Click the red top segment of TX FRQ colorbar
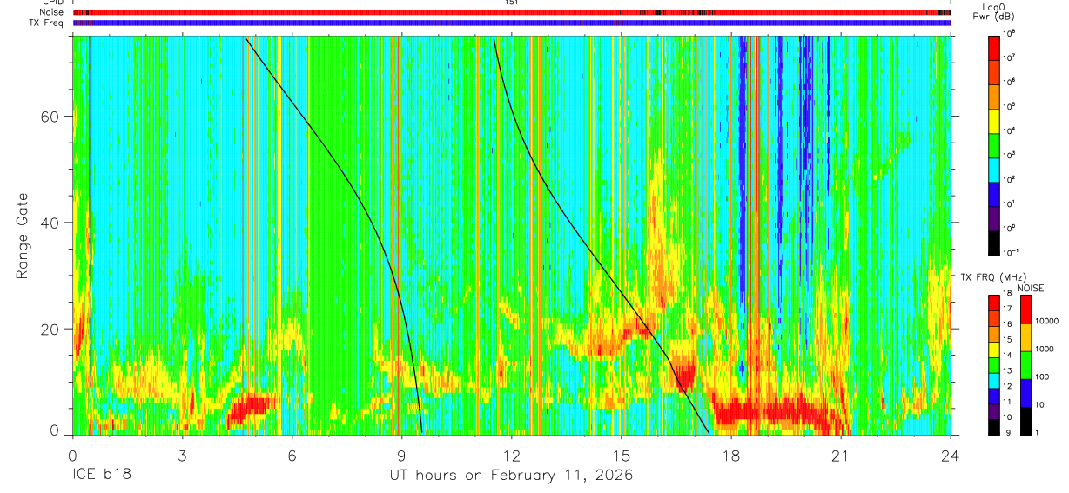Screen dimensions: 1069x493 (x=996, y=303)
